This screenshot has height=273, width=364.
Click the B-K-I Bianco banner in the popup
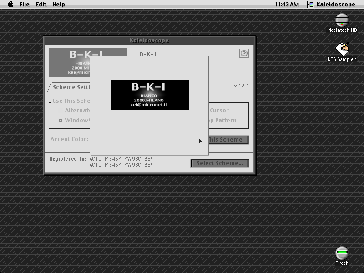(150, 95)
